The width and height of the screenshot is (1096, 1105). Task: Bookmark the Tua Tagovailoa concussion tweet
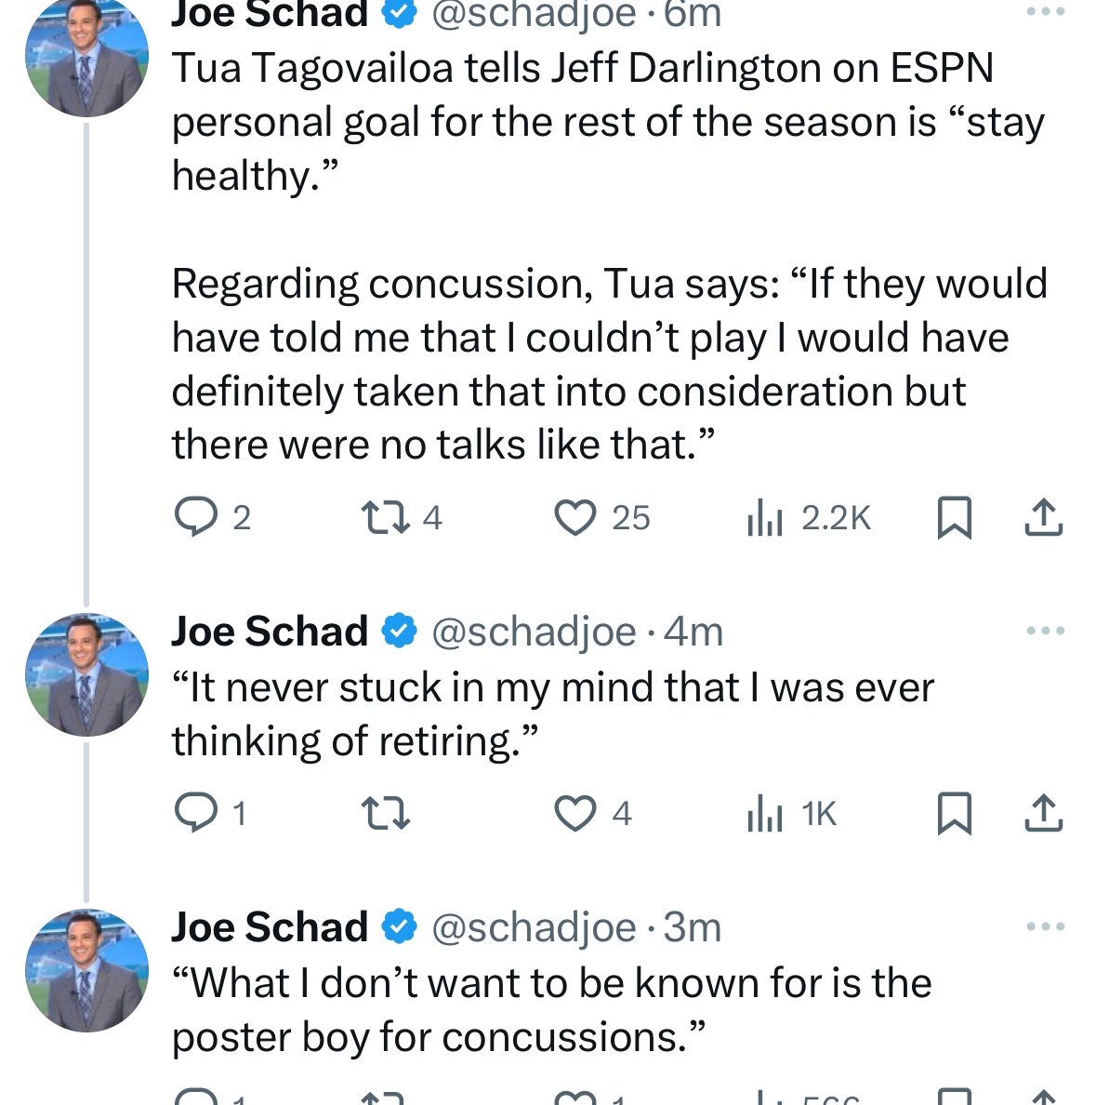pos(954,518)
